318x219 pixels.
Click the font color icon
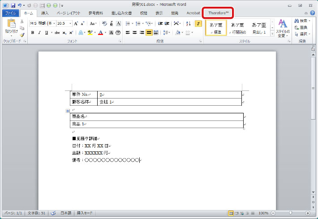pos(101,32)
